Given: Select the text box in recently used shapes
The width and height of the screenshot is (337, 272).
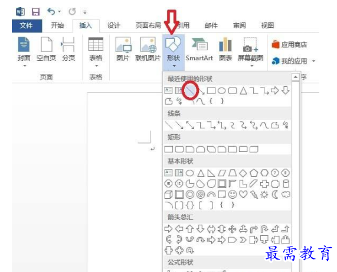Looking at the screenshot, I should 169,90.
